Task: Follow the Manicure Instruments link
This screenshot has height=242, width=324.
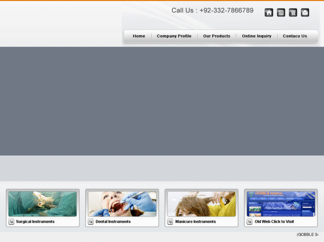Action: tap(196, 222)
